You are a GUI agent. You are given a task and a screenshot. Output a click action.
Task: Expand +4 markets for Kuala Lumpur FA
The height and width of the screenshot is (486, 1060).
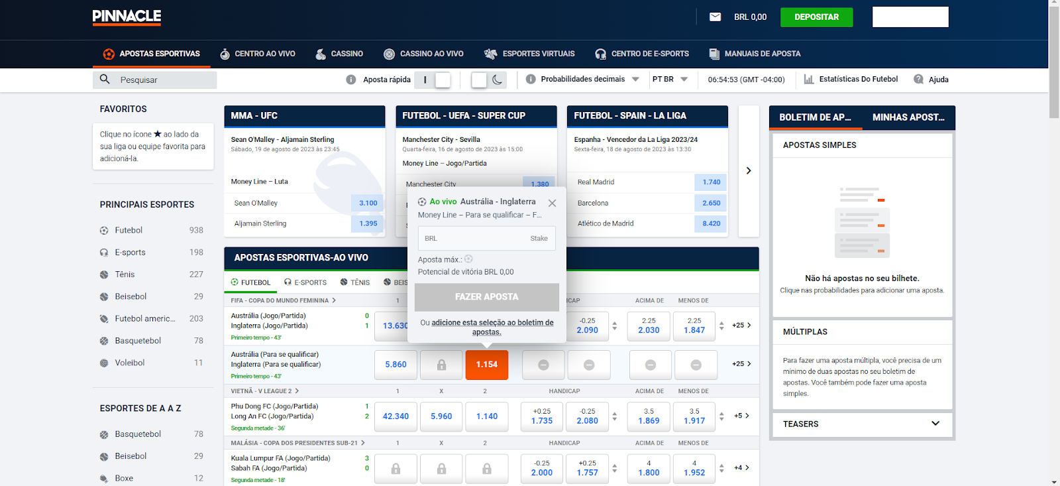point(741,468)
